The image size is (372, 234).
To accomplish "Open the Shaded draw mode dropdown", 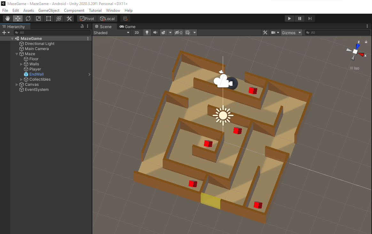I will coord(112,33).
